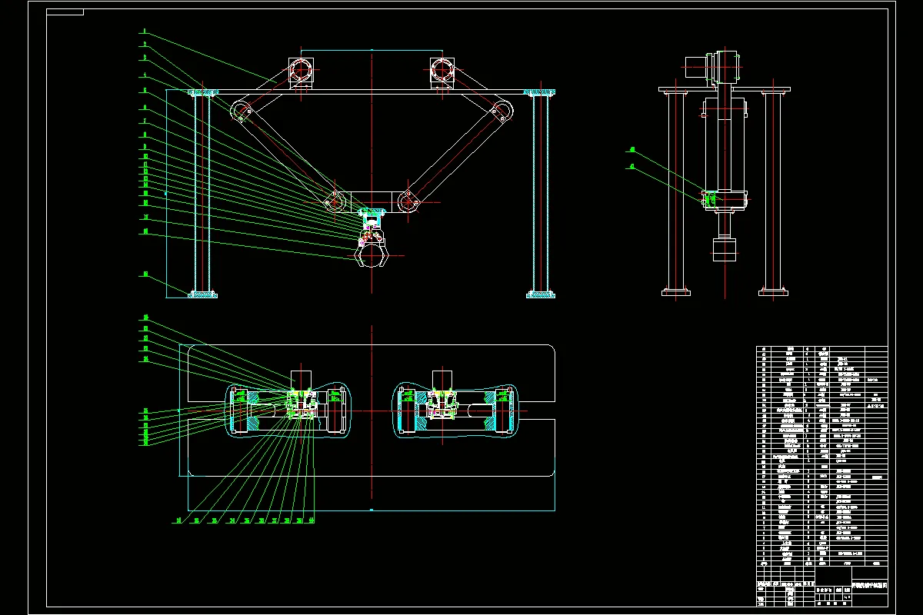The height and width of the screenshot is (615, 923).
Task: Select the right elbow joint of the arm linkage
Action: [x=501, y=112]
